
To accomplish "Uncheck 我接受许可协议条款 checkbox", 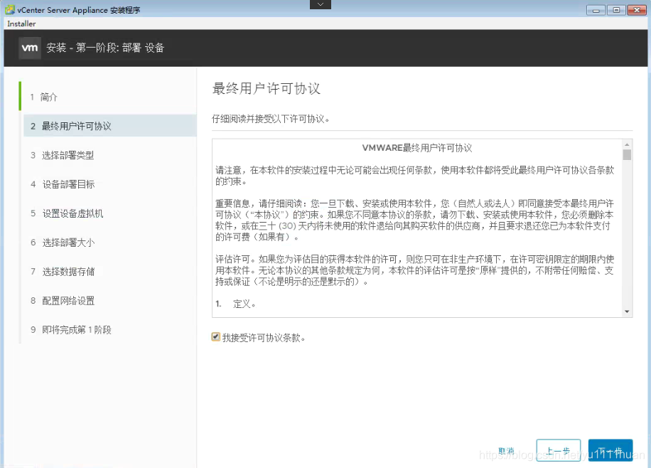I will tap(215, 337).
